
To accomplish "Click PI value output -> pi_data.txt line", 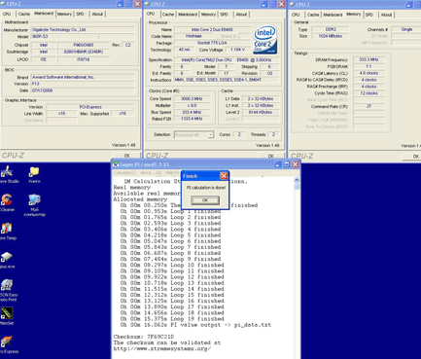I will pos(195,325).
